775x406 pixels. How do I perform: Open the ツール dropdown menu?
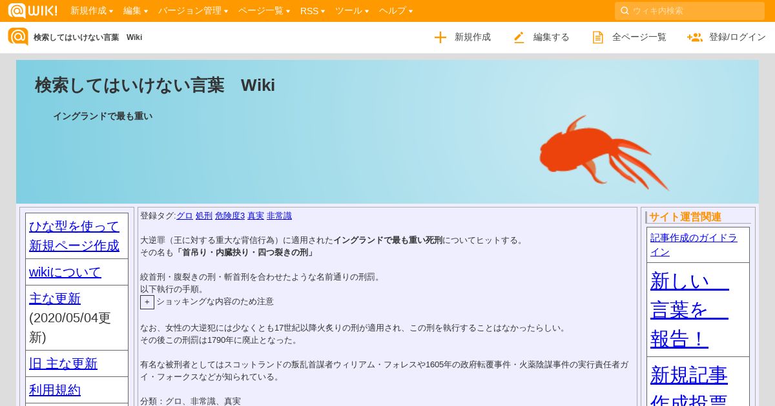point(352,11)
